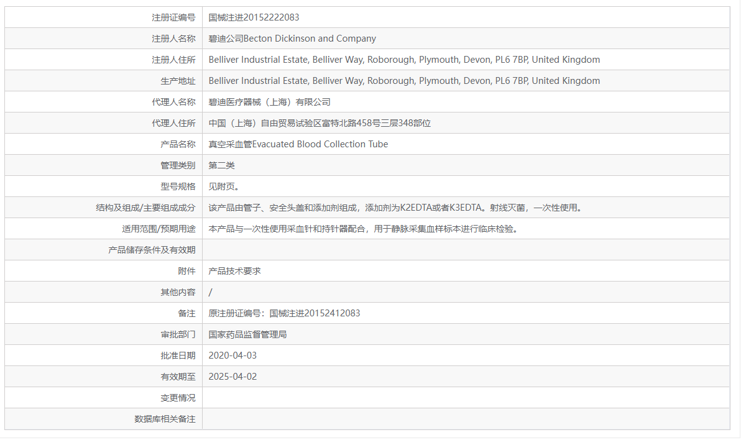Click the 生产地址 production address cell

(x=404, y=80)
